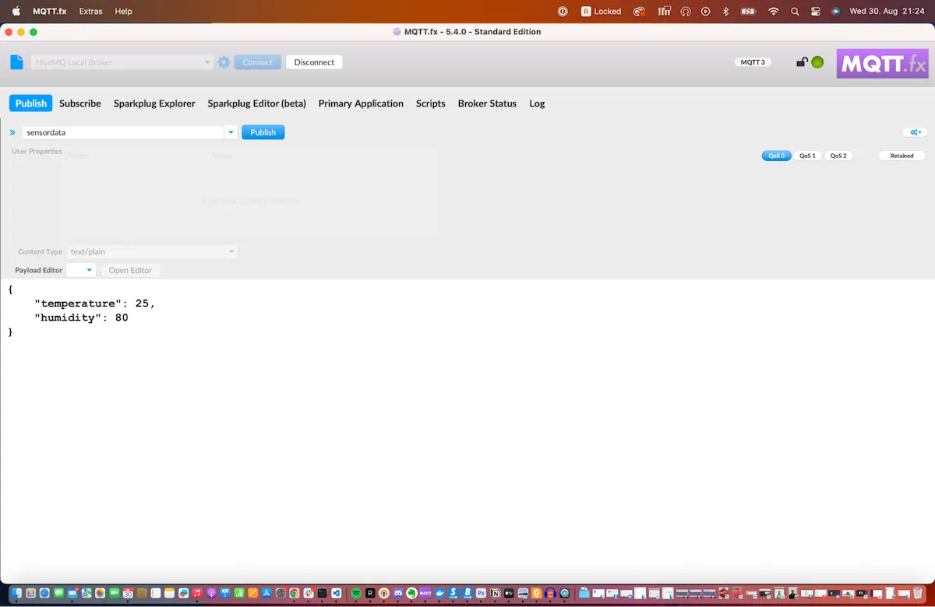Open the publish options gear menu
The image size is (935, 607).
click(916, 132)
